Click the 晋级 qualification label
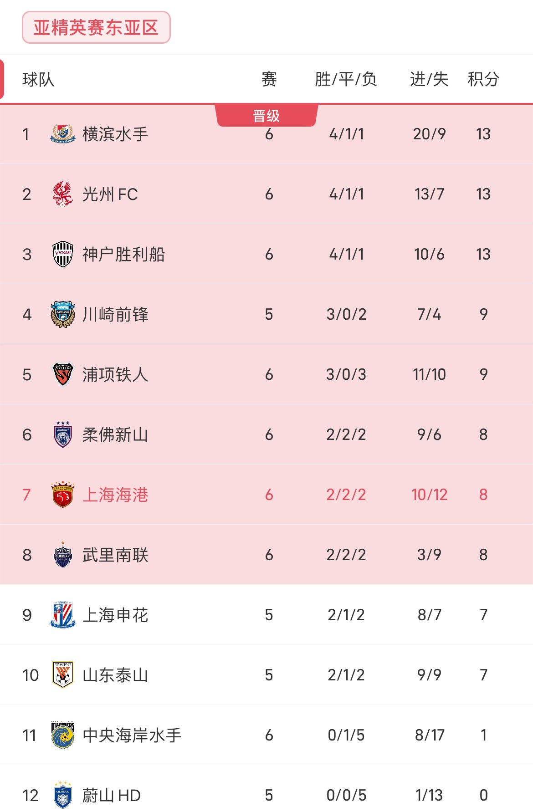 click(x=266, y=116)
